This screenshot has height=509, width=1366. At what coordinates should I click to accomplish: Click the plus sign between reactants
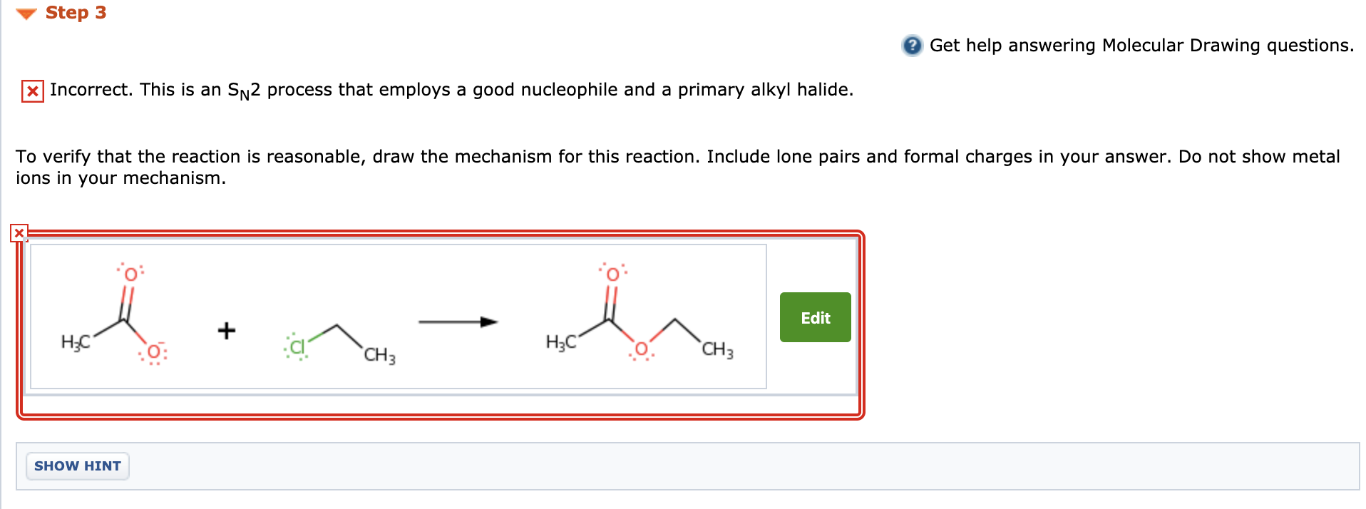pos(226,330)
